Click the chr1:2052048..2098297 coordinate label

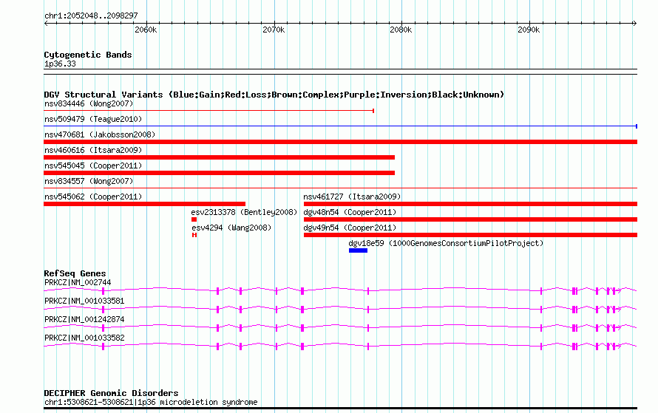[x=91, y=16]
